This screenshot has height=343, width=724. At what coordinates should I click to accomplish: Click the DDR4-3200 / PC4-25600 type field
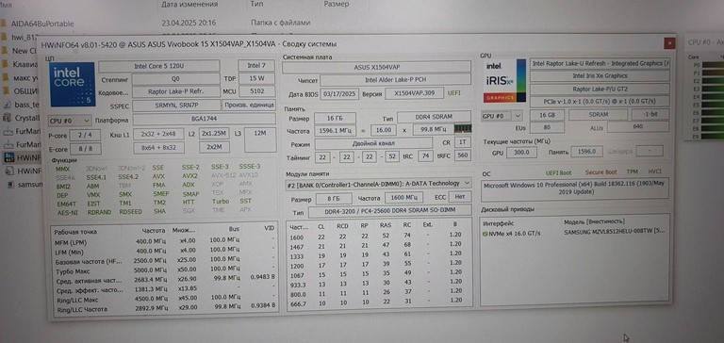click(x=389, y=211)
